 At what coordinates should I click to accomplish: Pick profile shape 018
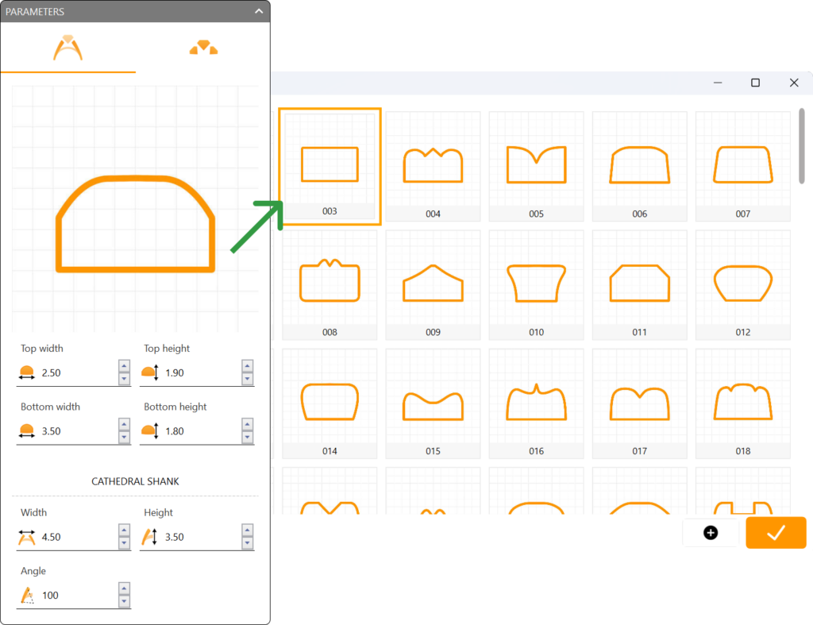pyautogui.click(x=742, y=403)
